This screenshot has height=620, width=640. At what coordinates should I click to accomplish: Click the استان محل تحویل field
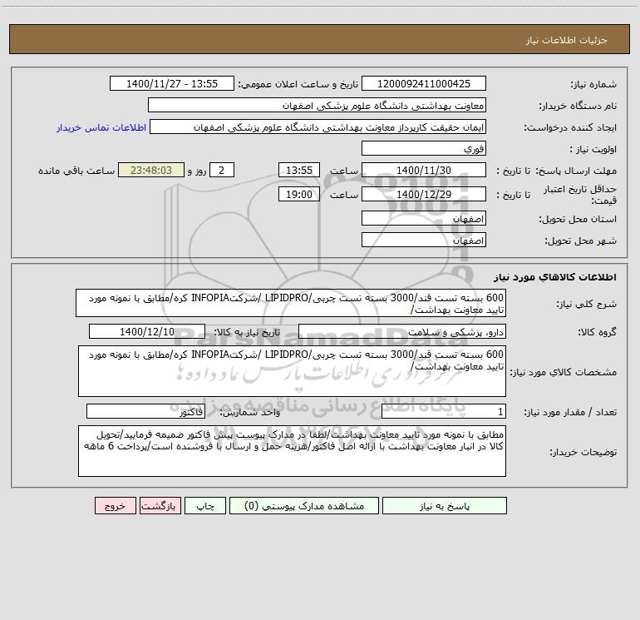(424, 218)
